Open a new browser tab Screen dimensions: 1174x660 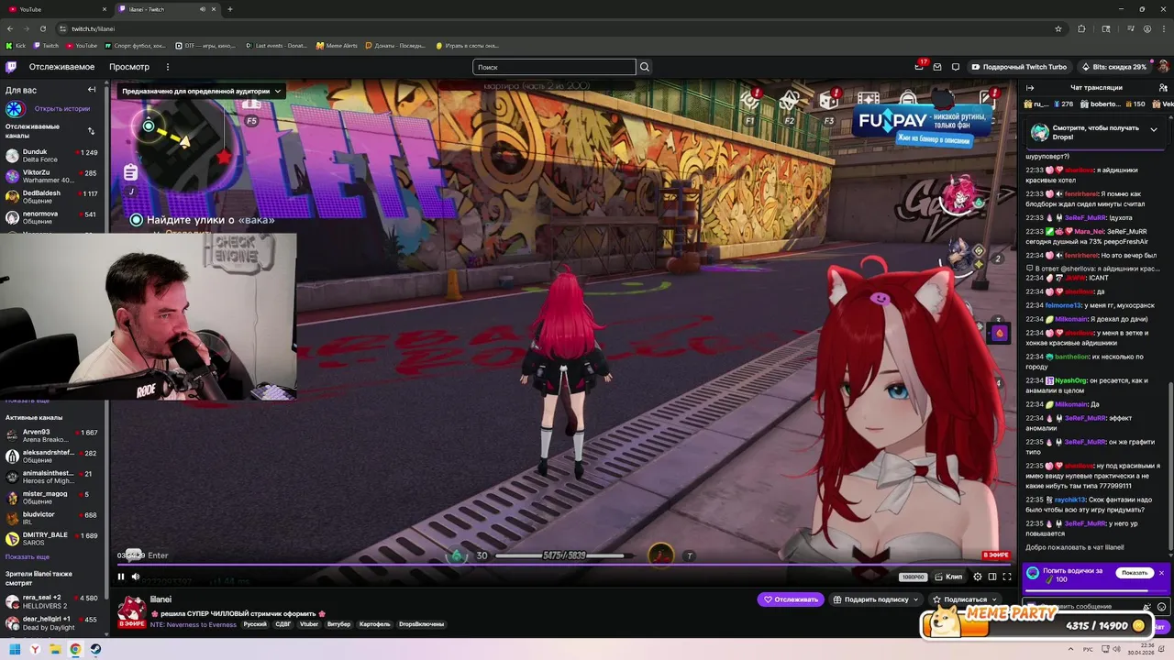pos(229,9)
